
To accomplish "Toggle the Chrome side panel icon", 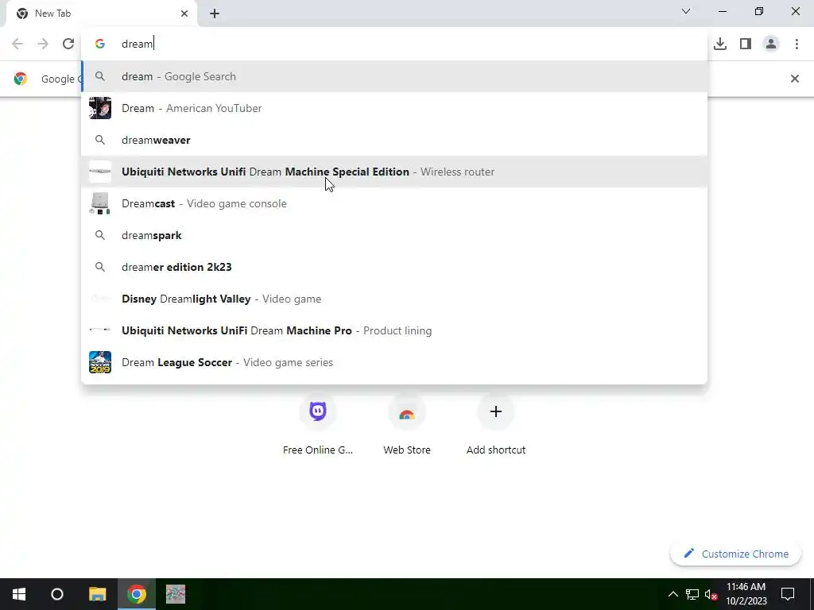I will coord(746,44).
